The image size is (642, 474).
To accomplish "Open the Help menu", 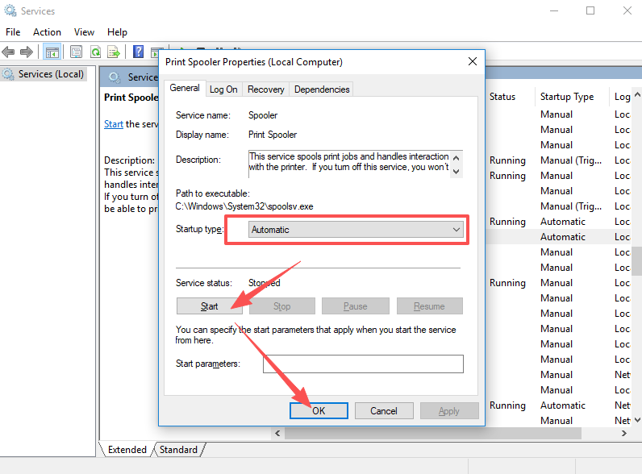I will [x=117, y=32].
